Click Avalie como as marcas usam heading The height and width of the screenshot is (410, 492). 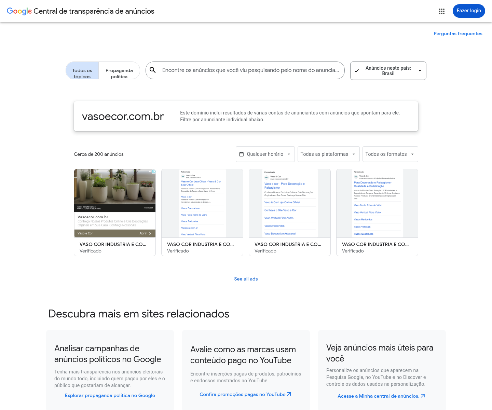click(x=243, y=355)
